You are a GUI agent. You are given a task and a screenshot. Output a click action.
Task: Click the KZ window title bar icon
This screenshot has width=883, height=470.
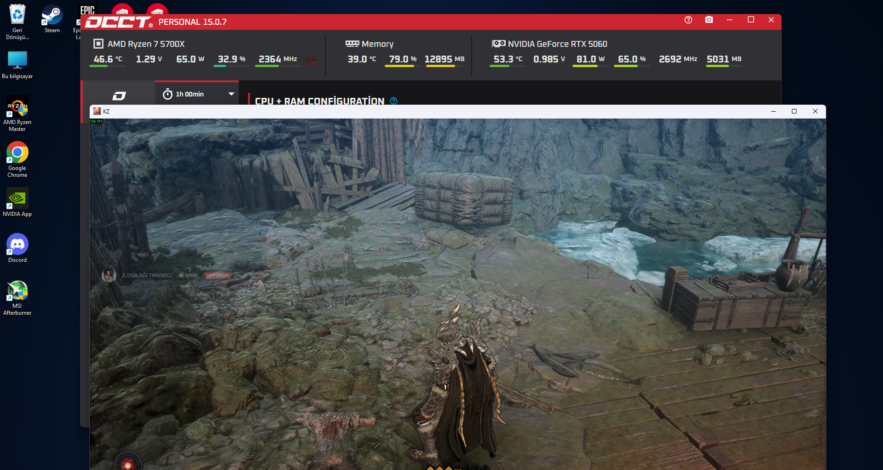coord(97,111)
